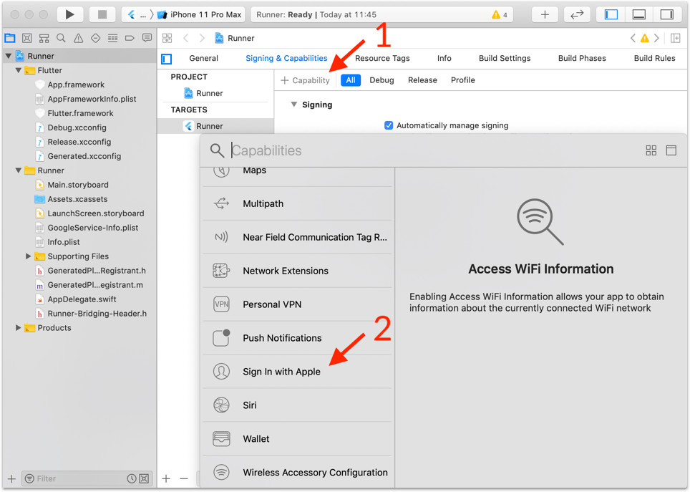The width and height of the screenshot is (690, 492).
Task: Select the All configuration filter
Action: pyautogui.click(x=351, y=80)
